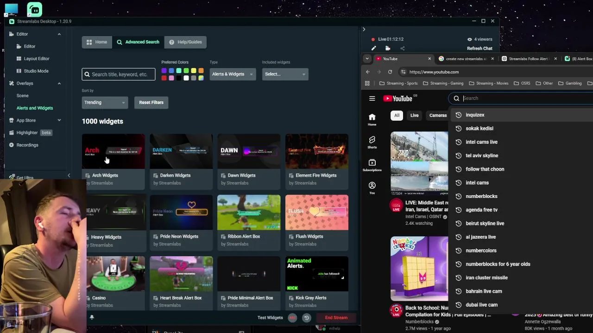Switch to the Home tab
The height and width of the screenshot is (333, 593).
pos(96,42)
